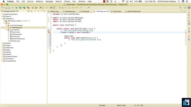Maximize the editor area

[x=184, y=11]
